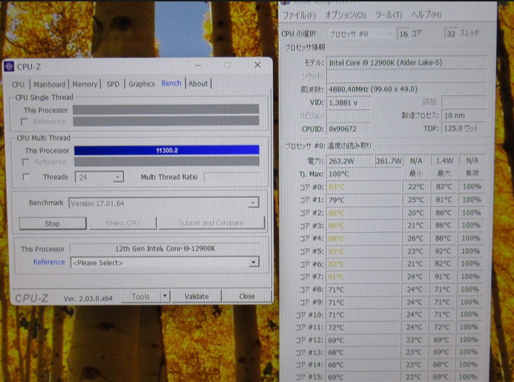Click the 1.4W power reading

coord(445,160)
